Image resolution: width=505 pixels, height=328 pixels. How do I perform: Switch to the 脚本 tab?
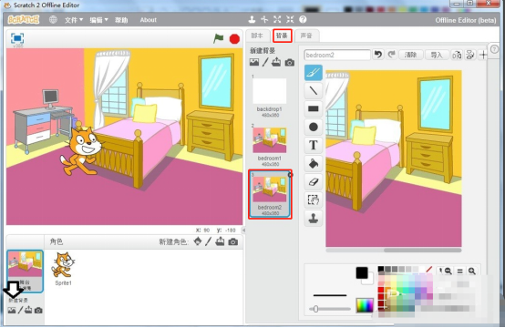[x=257, y=36]
